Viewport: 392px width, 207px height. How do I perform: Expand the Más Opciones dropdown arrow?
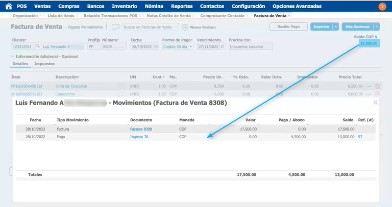(376, 27)
